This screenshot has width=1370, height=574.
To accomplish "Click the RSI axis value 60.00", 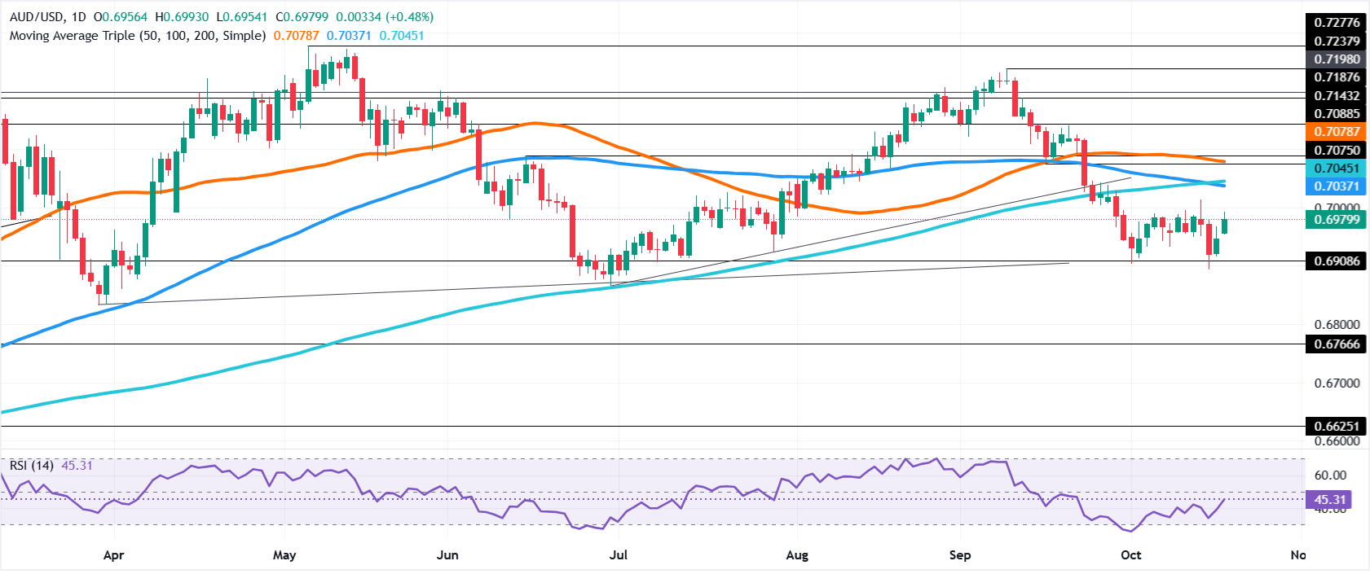I will (1330, 475).
